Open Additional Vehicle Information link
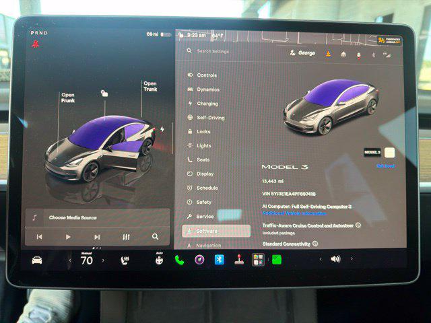 click(294, 213)
